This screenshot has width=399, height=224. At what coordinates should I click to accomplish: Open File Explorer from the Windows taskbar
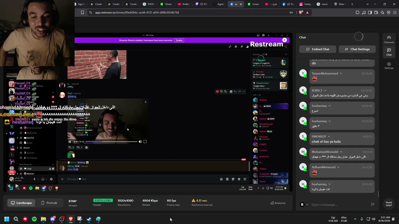point(43,219)
